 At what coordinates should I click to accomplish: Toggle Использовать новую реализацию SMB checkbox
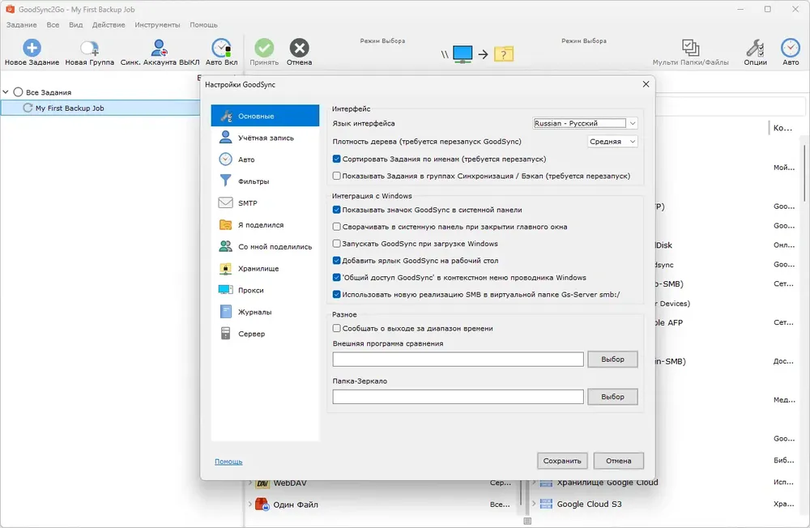click(336, 295)
